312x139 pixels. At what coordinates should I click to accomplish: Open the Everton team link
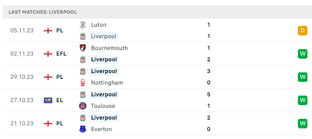tap(101, 129)
